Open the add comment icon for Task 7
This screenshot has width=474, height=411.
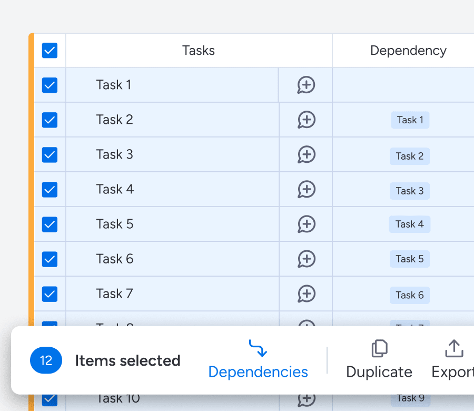306,293
